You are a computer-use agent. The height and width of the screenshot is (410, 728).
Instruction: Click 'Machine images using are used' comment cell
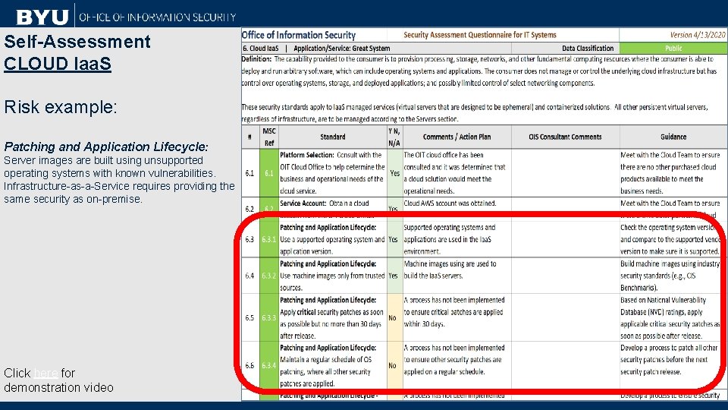click(x=457, y=276)
